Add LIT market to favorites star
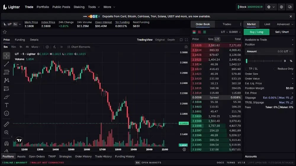296x166 pixels. (5, 32)
